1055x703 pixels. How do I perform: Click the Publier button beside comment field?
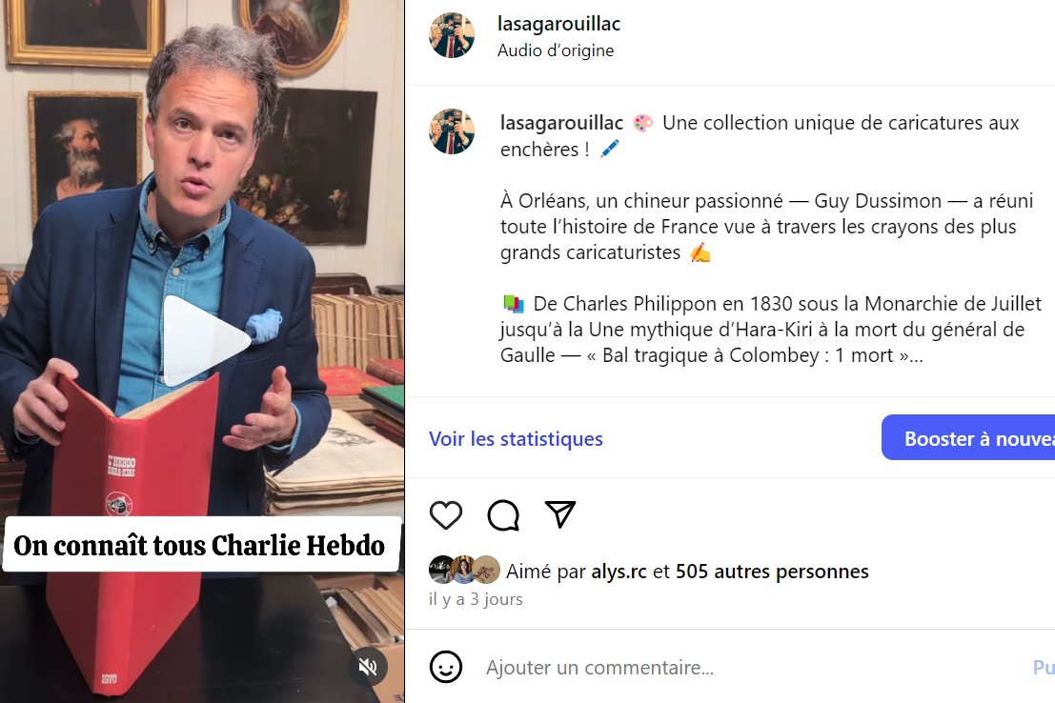[x=1044, y=668]
